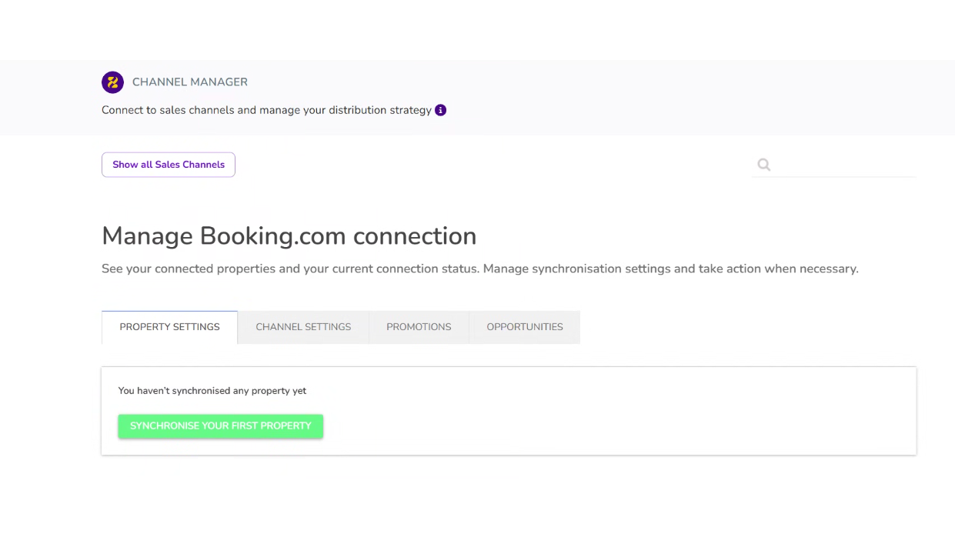Click the word Booking.com in the heading
Image resolution: width=955 pixels, height=541 pixels.
tap(273, 235)
